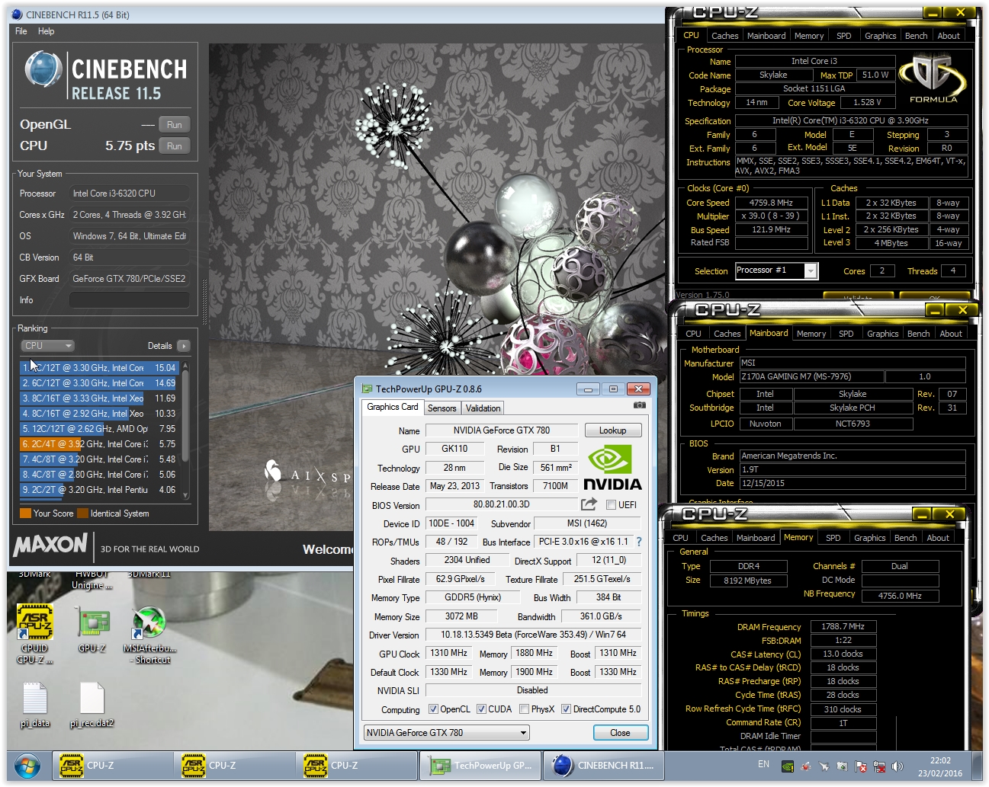This screenshot has height=787, width=989.
Task: Select ranking row 9 Intel Pentium 4.06
Action: pos(98,490)
